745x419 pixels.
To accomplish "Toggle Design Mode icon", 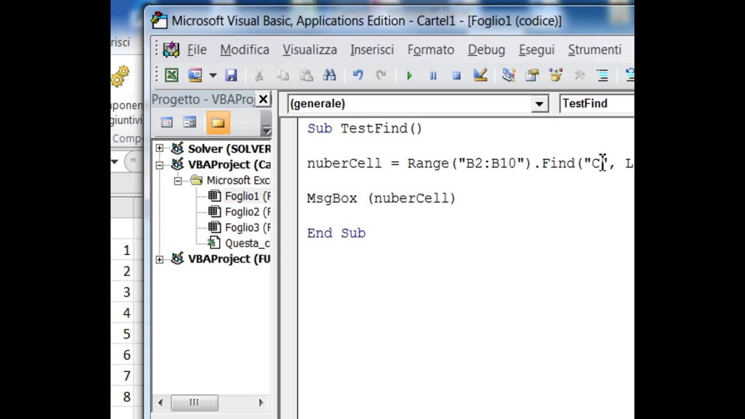I will [x=480, y=75].
